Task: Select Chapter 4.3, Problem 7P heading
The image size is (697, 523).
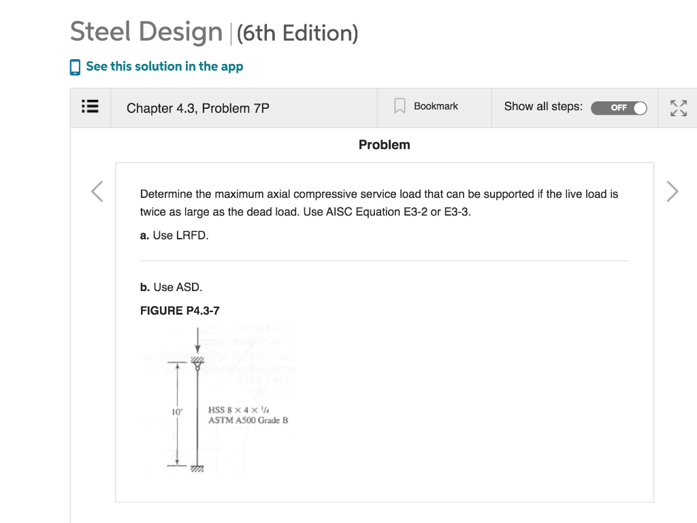Action: 198,108
